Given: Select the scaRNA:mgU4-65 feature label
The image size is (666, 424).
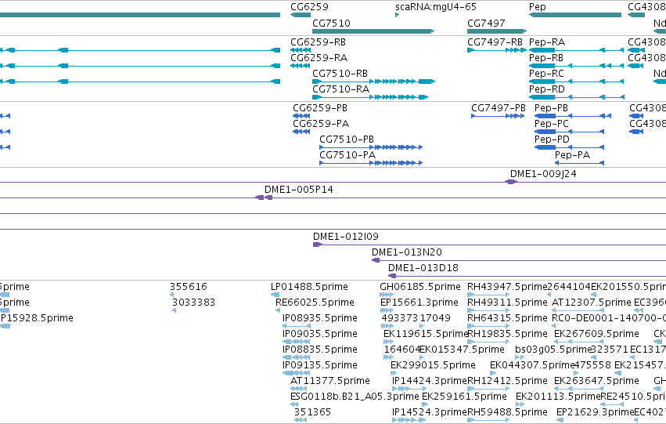Looking at the screenshot, I should tap(436, 7).
